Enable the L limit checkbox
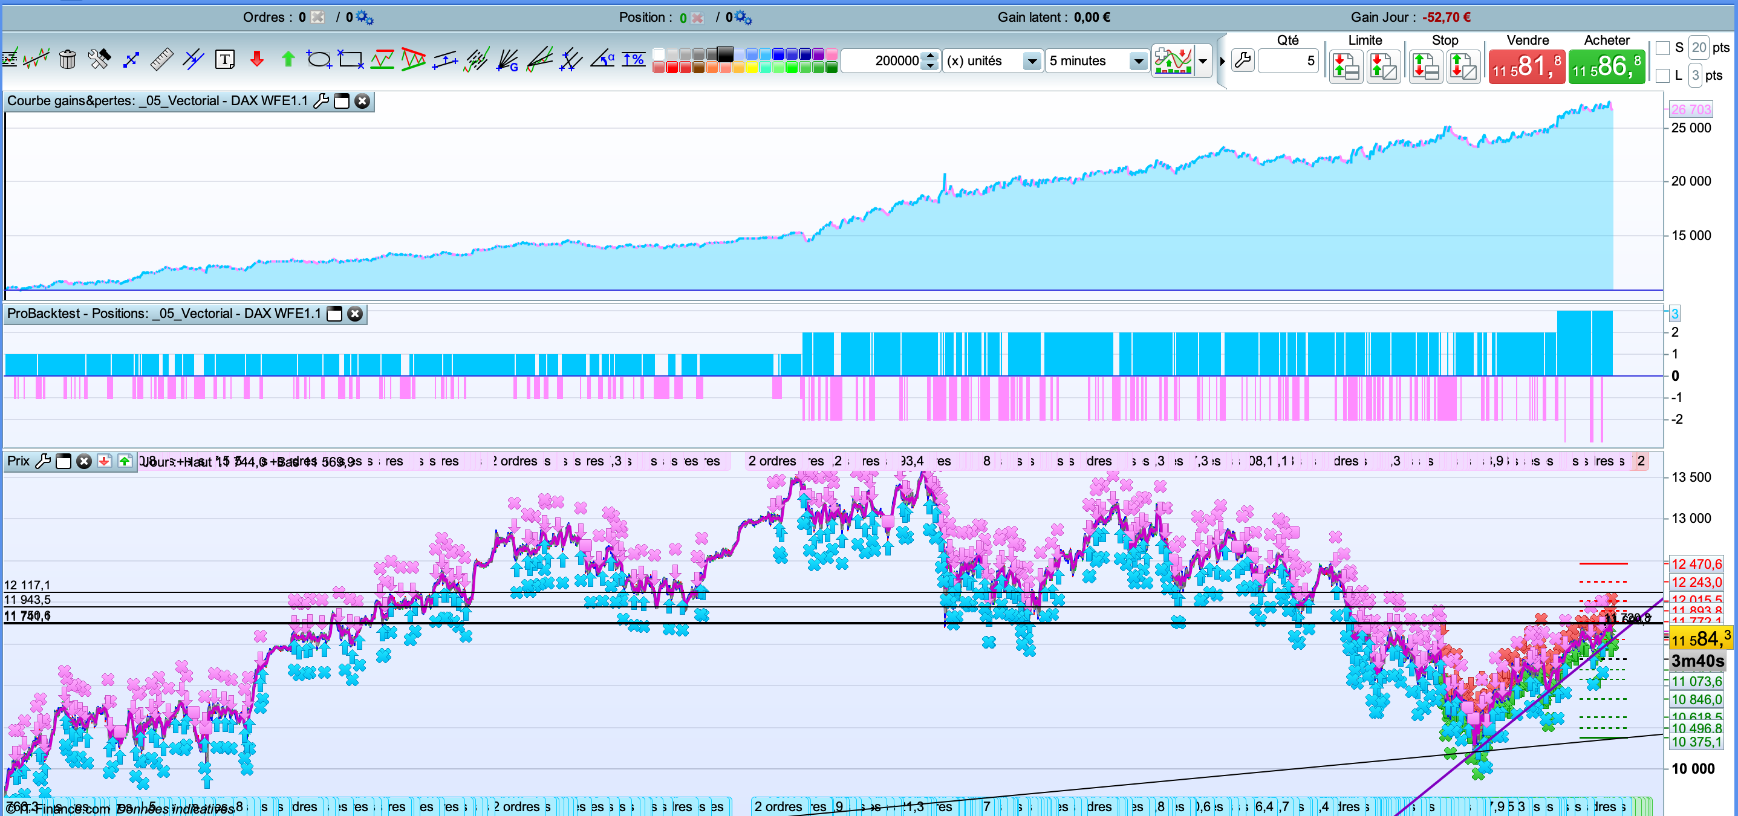The width and height of the screenshot is (1738, 816). 1662,76
